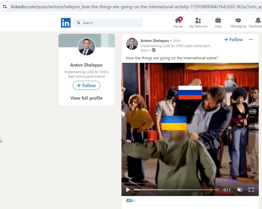Open View full profile link
The height and width of the screenshot is (209, 262).
[x=86, y=98]
